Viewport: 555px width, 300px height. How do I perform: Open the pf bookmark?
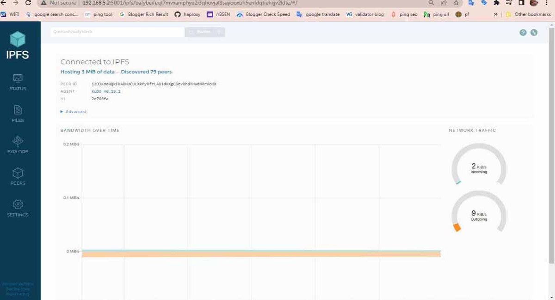(x=462, y=14)
